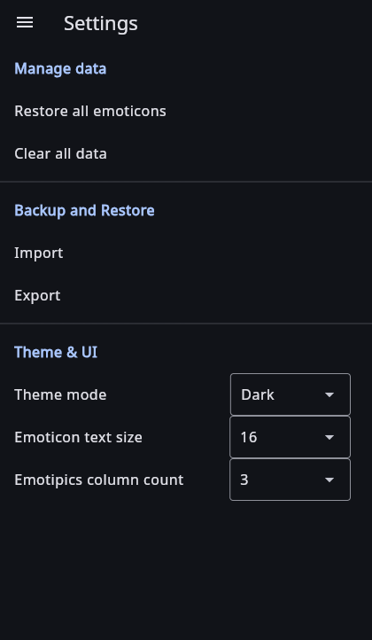Click the Dark value in Theme mode
The image size is (372, 640).
[258, 394]
